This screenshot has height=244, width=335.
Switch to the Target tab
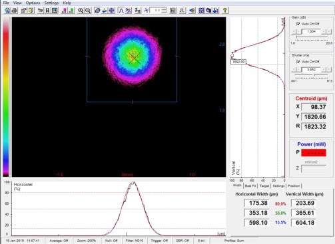pyautogui.click(x=264, y=185)
